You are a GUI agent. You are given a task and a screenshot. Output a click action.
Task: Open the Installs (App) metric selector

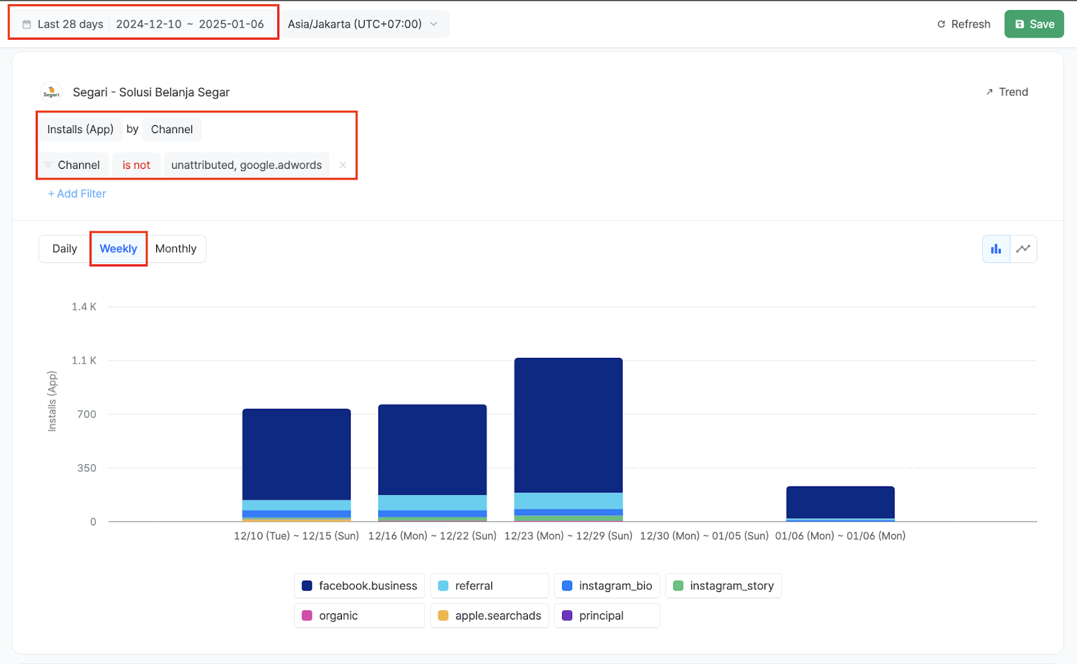pyautogui.click(x=80, y=129)
